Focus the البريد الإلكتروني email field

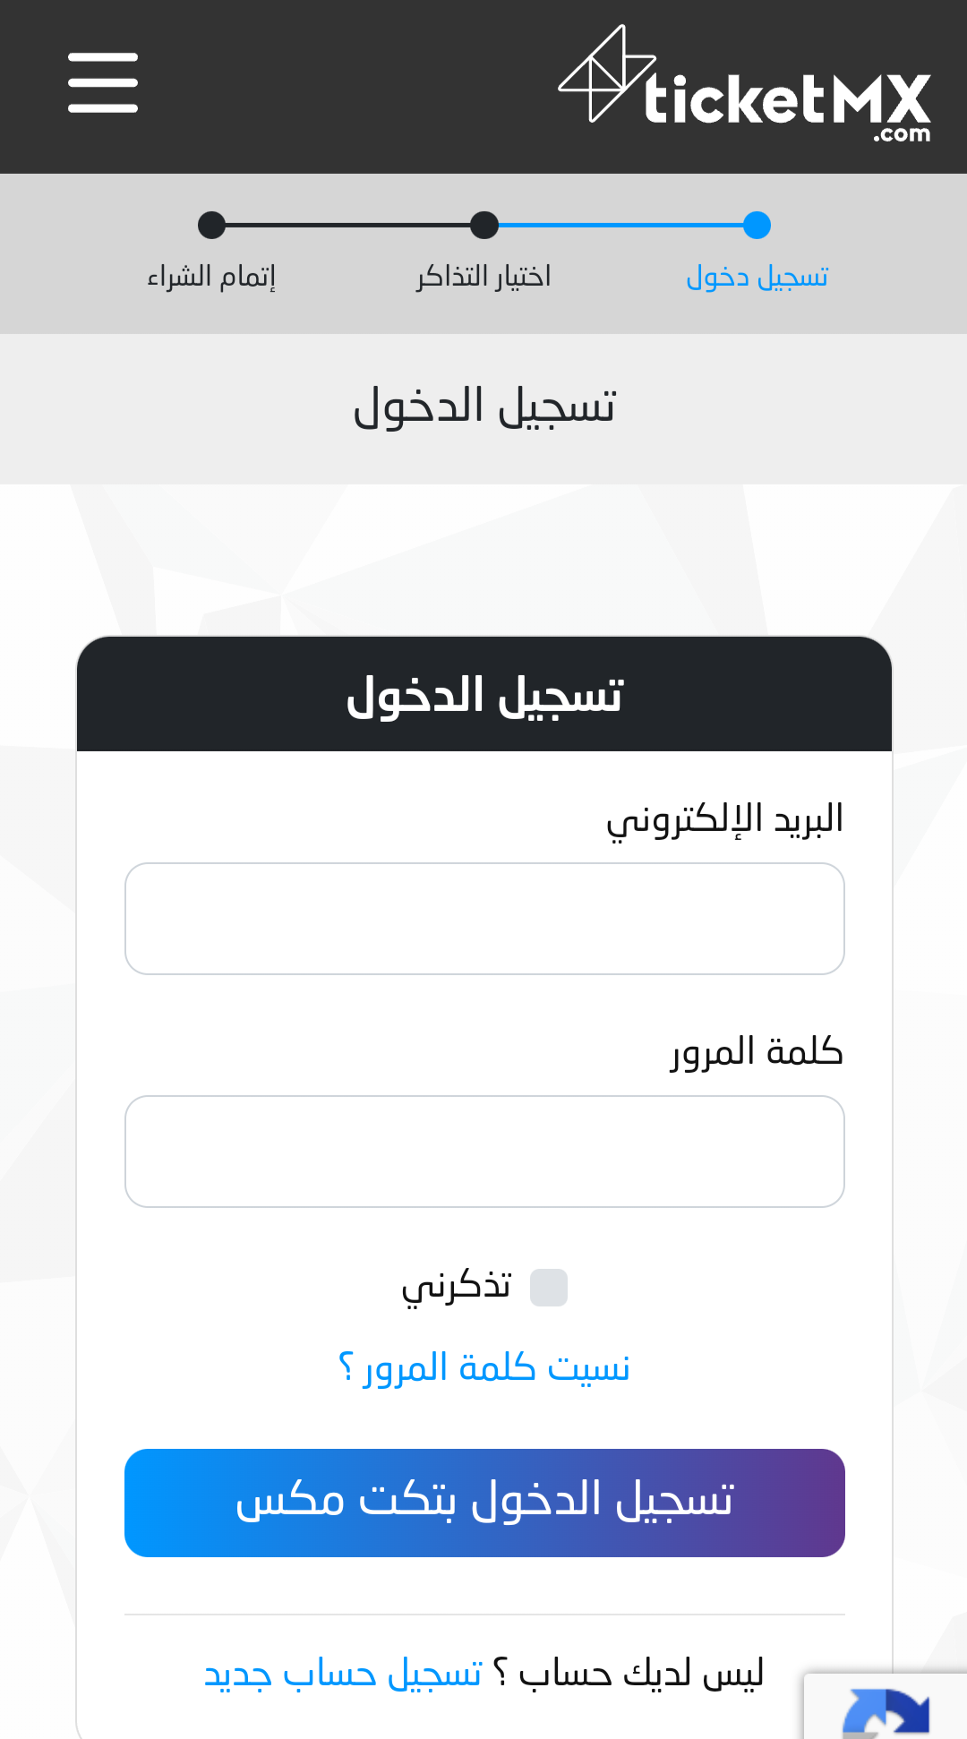(484, 919)
